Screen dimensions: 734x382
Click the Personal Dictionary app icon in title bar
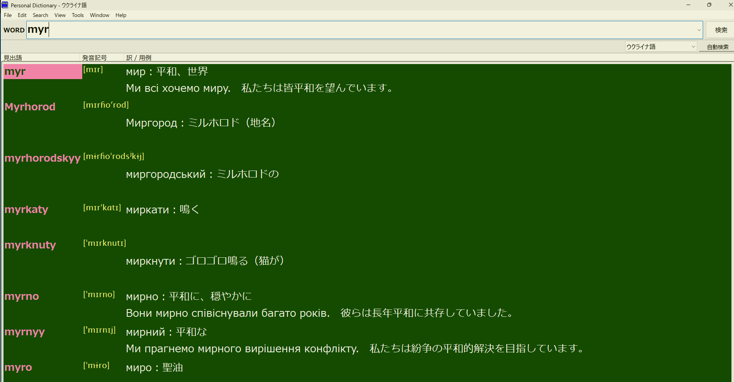coord(5,5)
